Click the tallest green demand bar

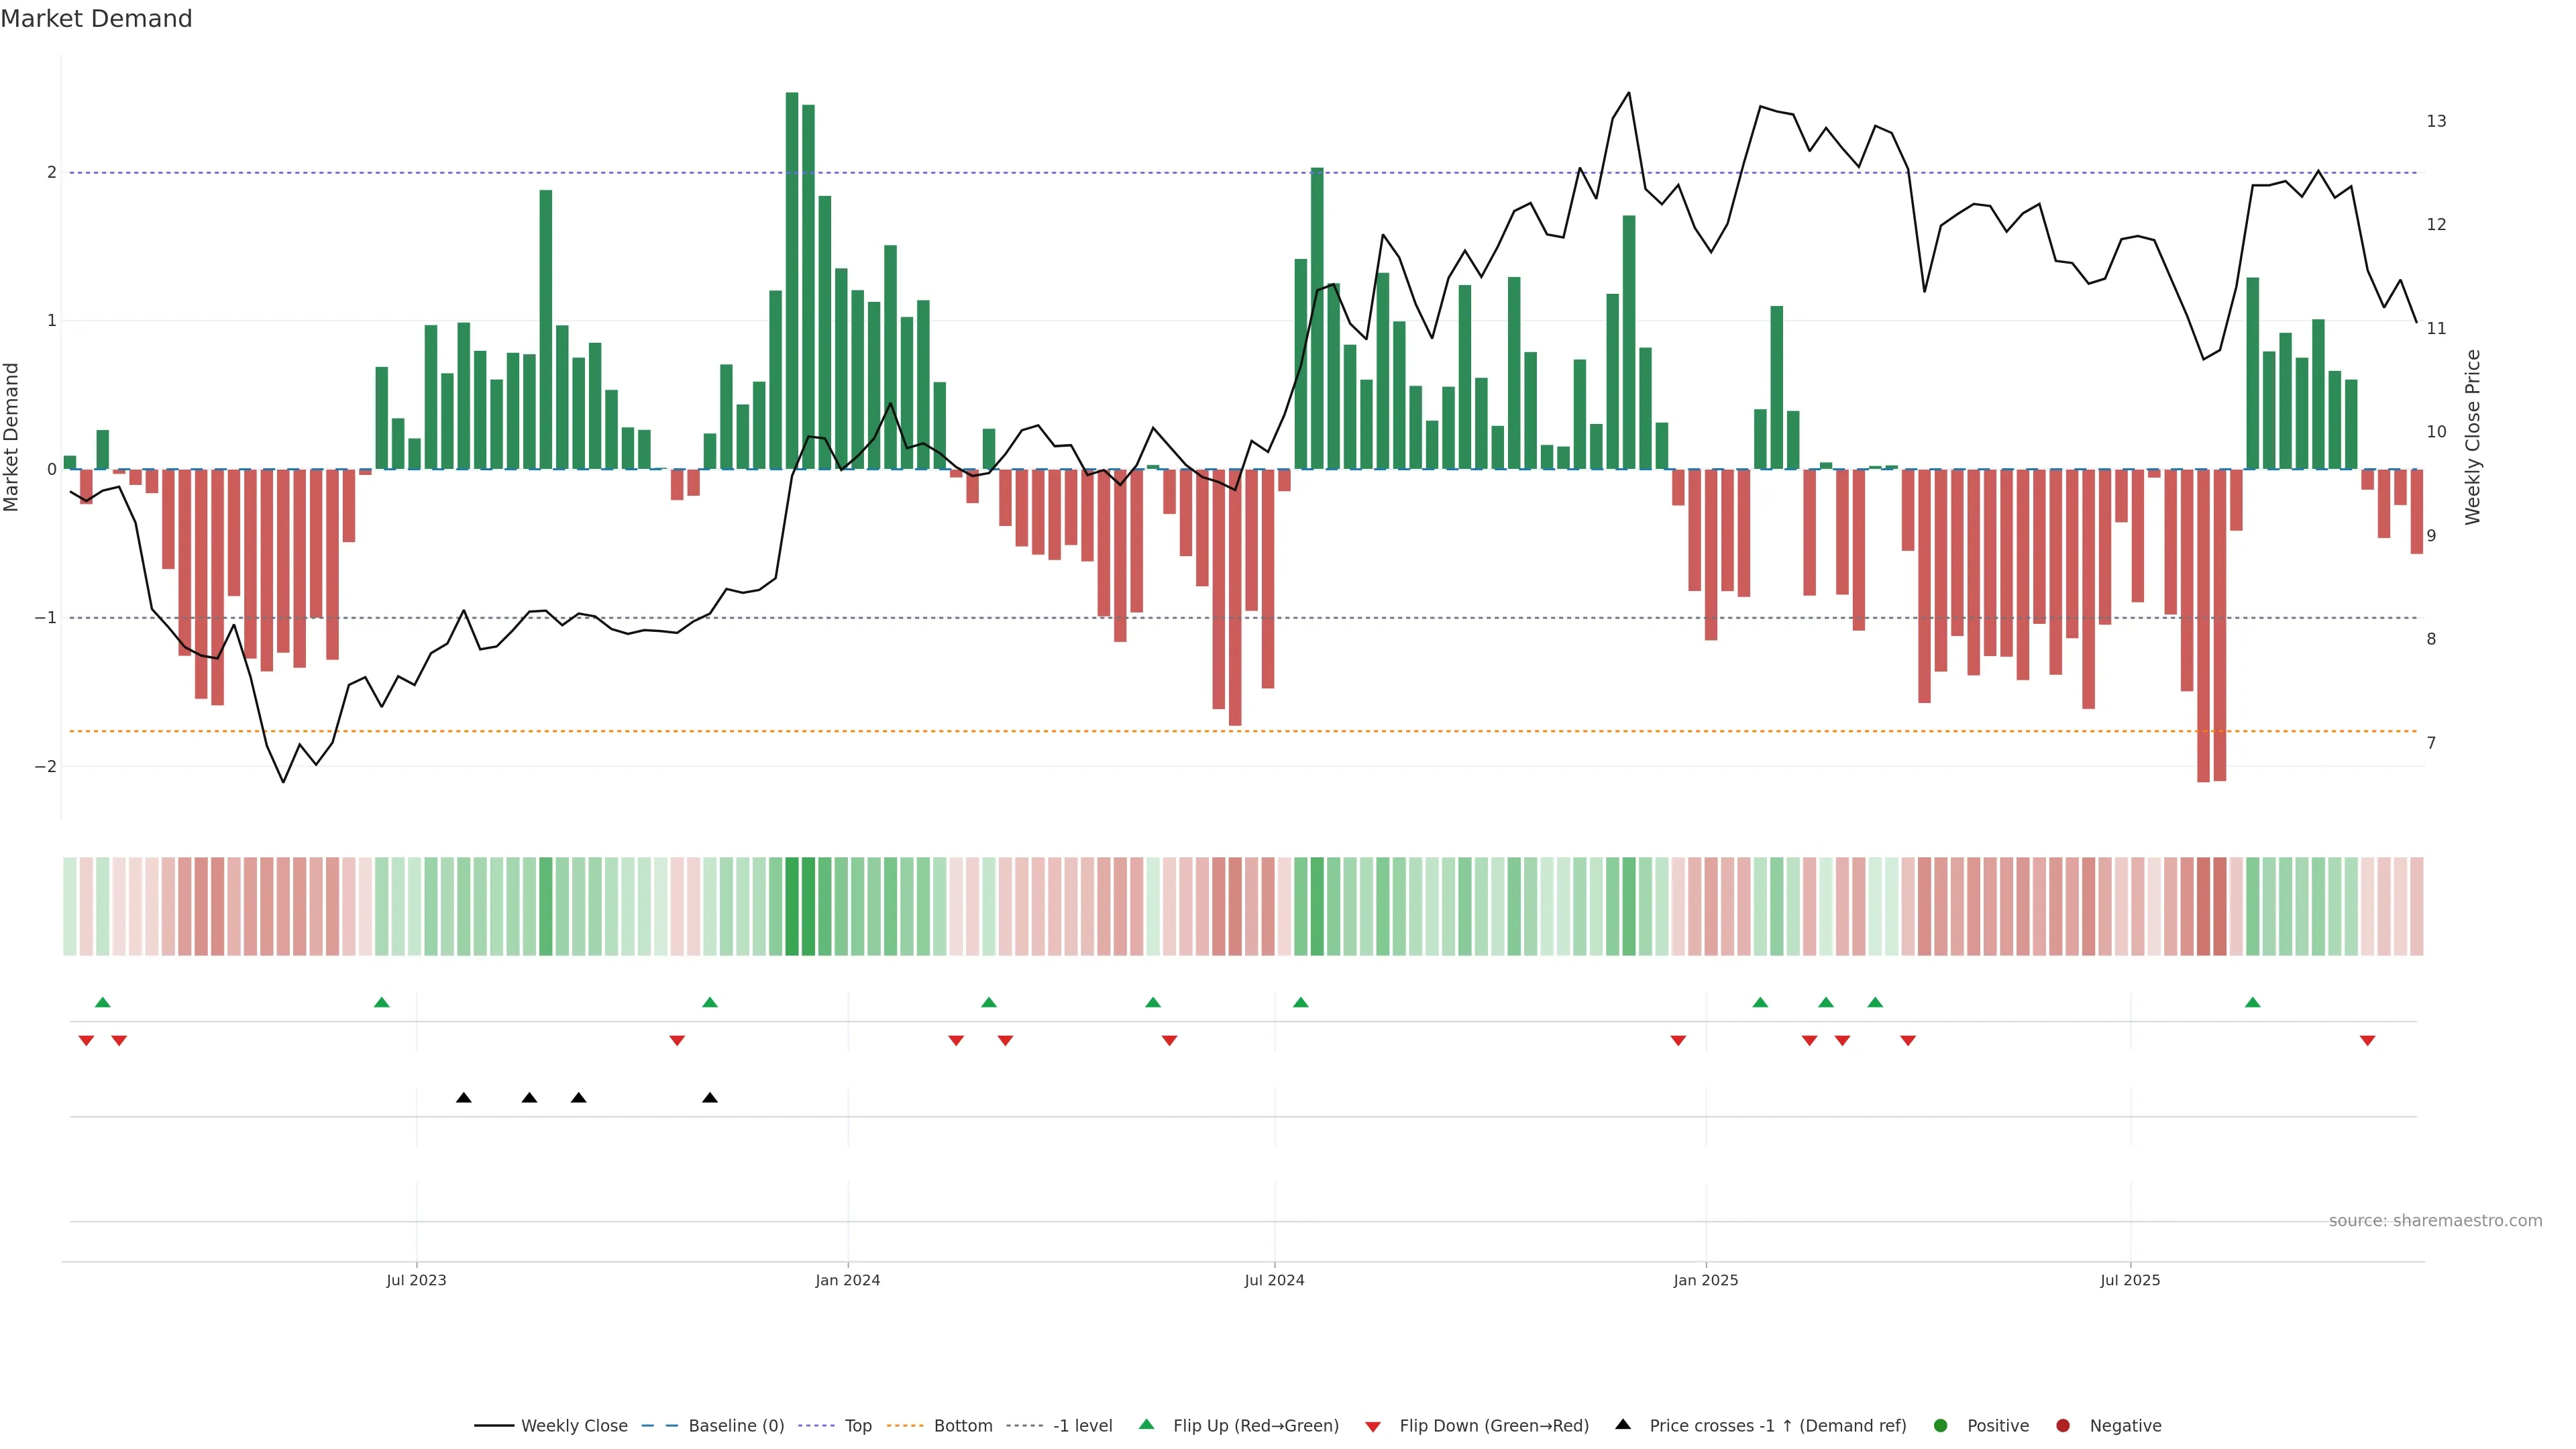(x=792, y=280)
